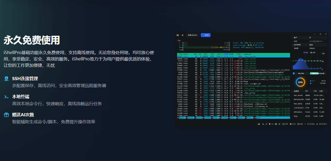Click the edit note icon in status bar
The image size is (331, 161).
[263, 124]
